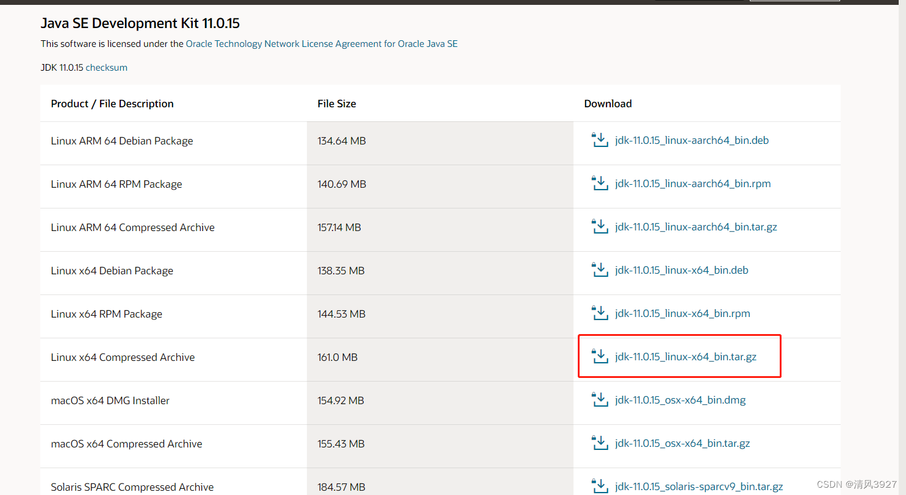Click download icon for linux-aarch64_bin.deb
The height and width of the screenshot is (495, 906).
pyautogui.click(x=600, y=140)
